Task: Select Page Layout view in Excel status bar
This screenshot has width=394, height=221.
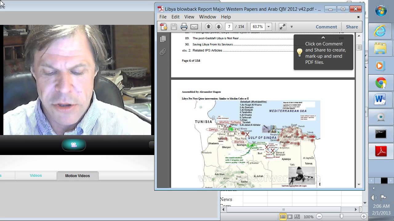Action: pyautogui.click(x=290, y=217)
